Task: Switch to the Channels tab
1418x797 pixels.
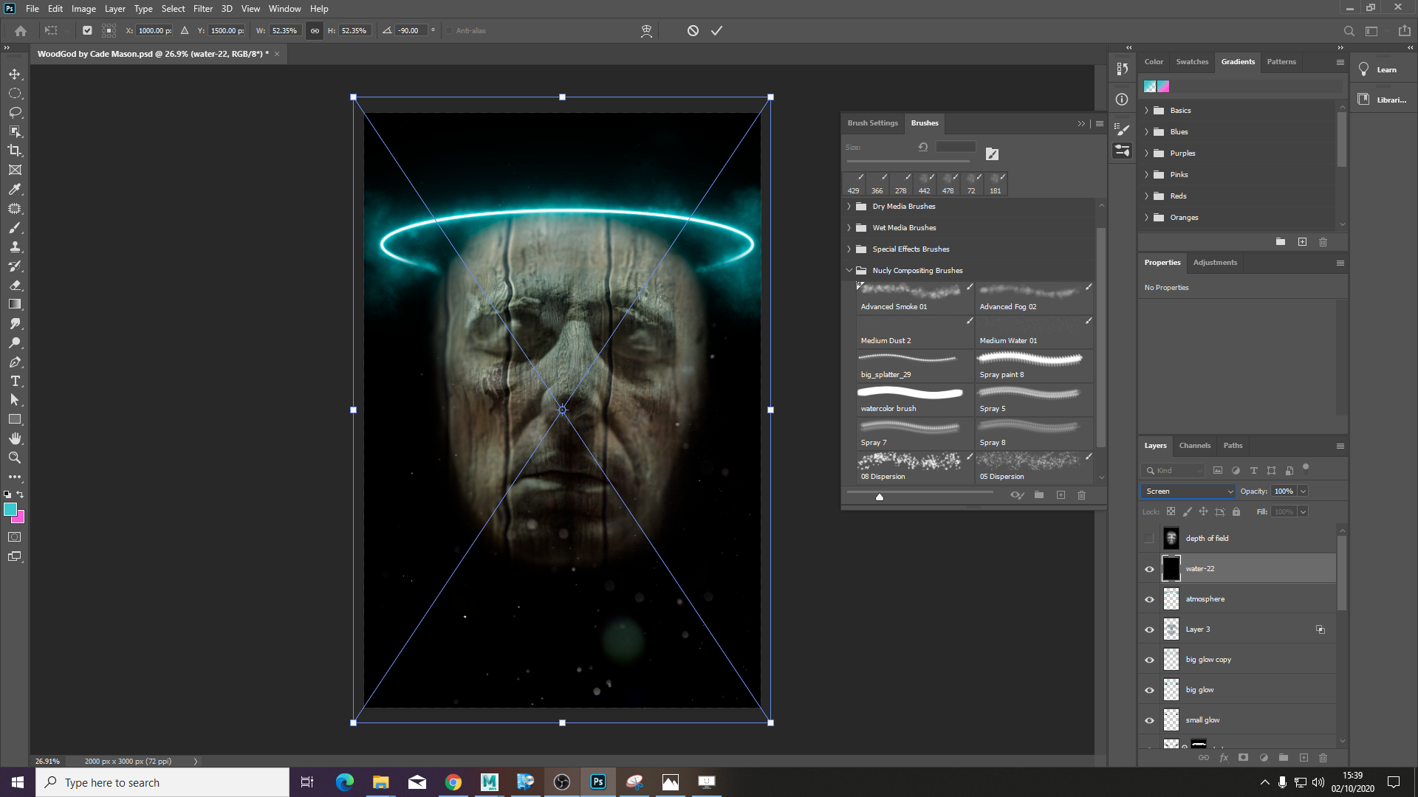Action: 1194,446
